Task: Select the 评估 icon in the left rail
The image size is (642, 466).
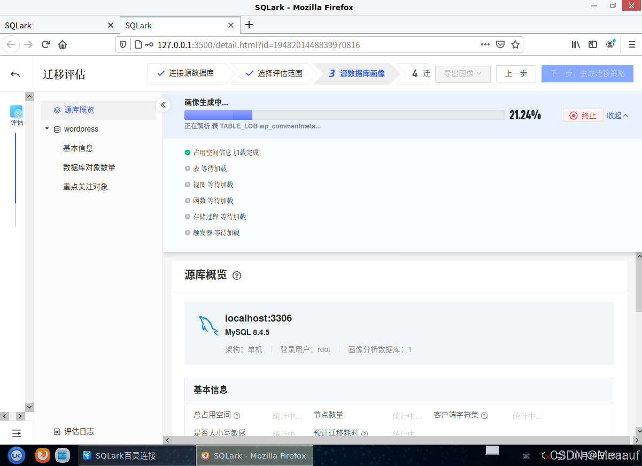Action: tap(17, 116)
